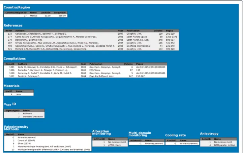The width and height of the screenshot is (243, 153).
Task: Click EOS Trans. publication cell
Action: [x=95, y=70]
